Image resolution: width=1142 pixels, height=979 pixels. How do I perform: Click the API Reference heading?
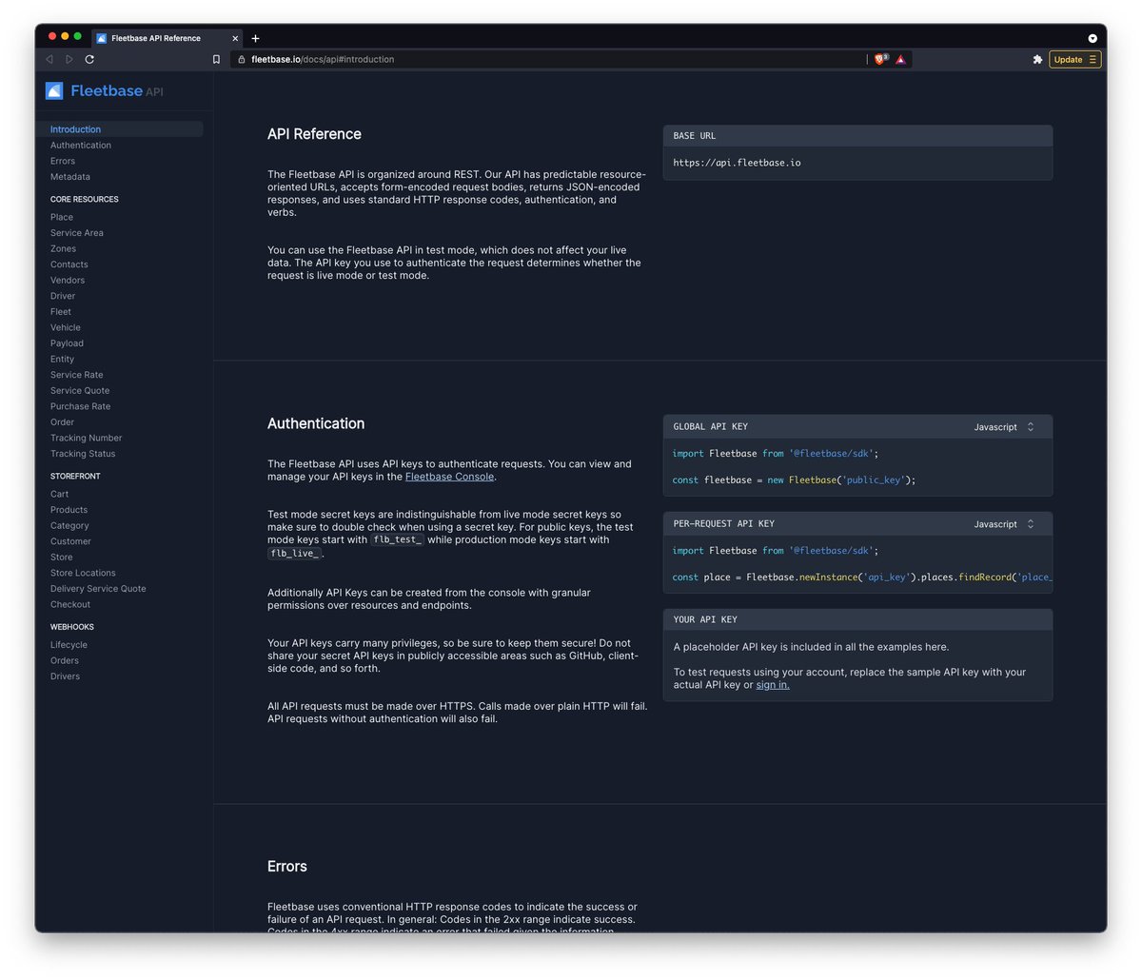pos(314,134)
